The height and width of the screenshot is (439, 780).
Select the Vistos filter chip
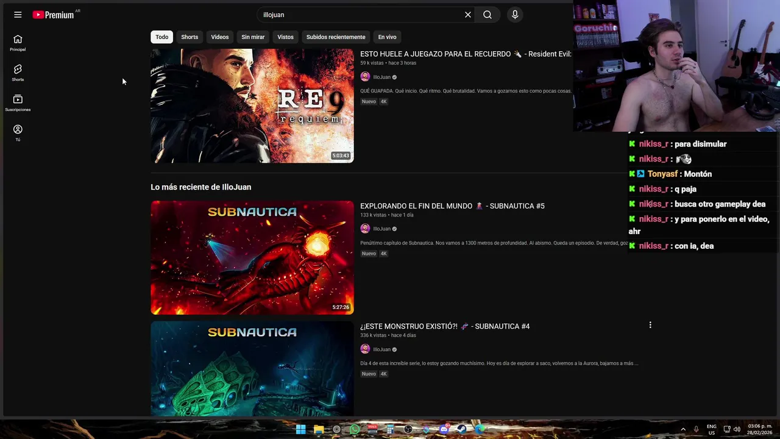tap(285, 37)
